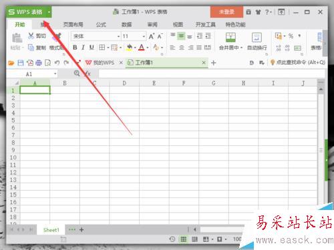The height and width of the screenshot is (250, 334).
Task: Open the 特色功能 ribbon tab
Action: click(x=235, y=24)
